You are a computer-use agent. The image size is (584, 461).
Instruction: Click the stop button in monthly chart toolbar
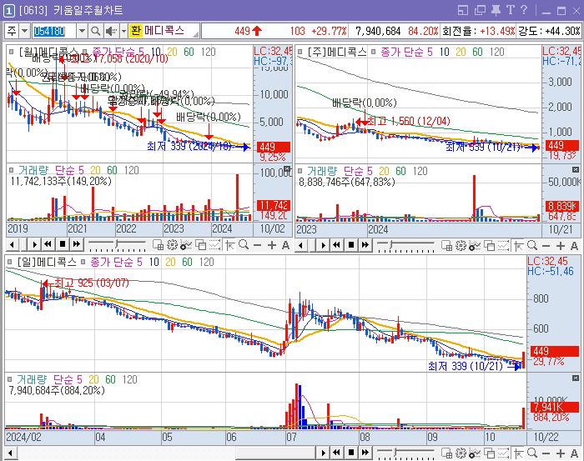click(x=63, y=245)
